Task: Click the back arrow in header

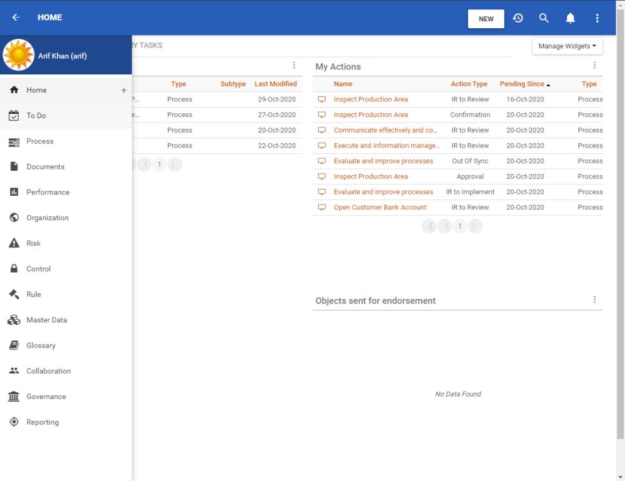Action: pos(16,18)
